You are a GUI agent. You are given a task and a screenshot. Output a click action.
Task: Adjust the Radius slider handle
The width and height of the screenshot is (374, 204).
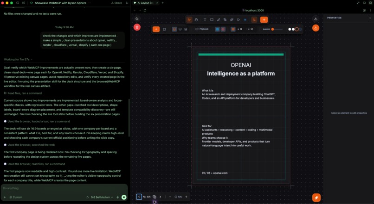273,29
